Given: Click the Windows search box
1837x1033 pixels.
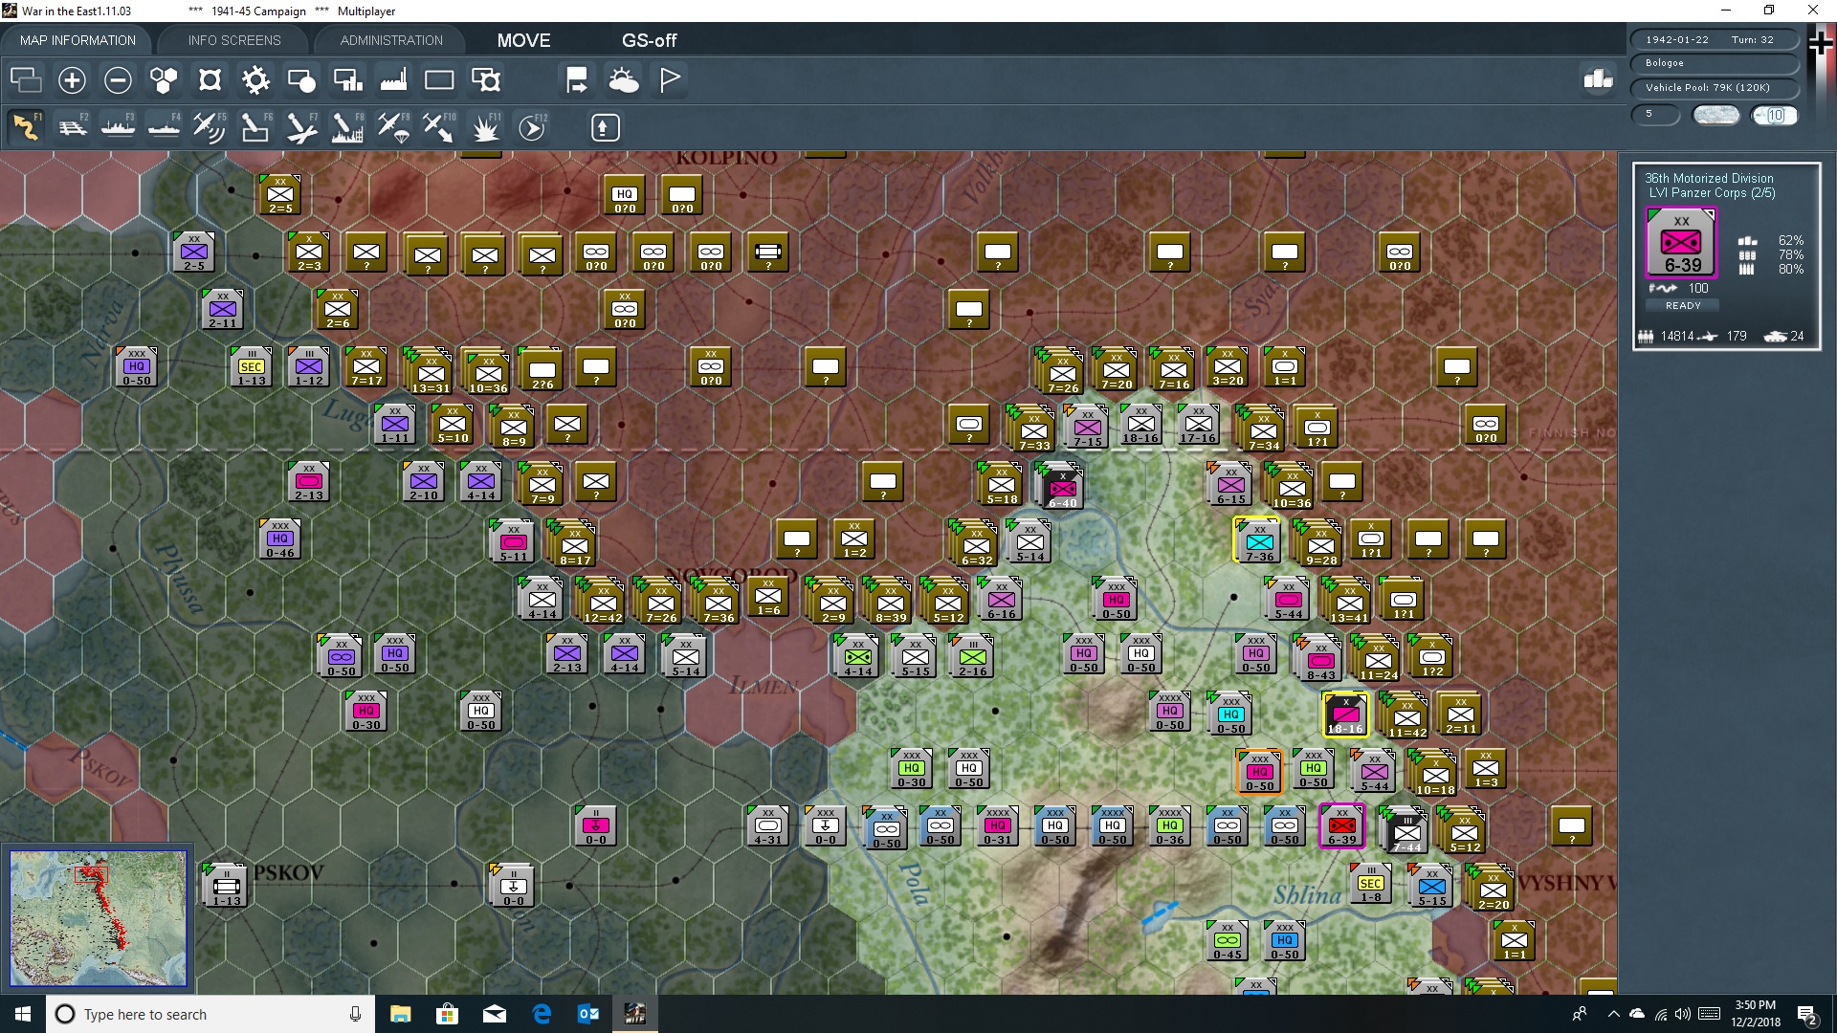Looking at the screenshot, I should (x=210, y=1014).
